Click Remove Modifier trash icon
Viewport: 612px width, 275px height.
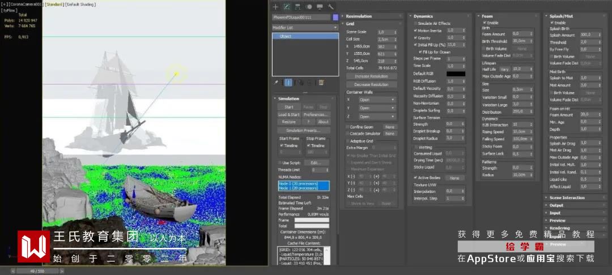coord(310,83)
